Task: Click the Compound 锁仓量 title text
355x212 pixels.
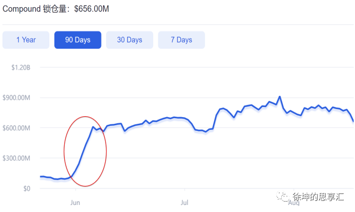Action: click(36, 9)
